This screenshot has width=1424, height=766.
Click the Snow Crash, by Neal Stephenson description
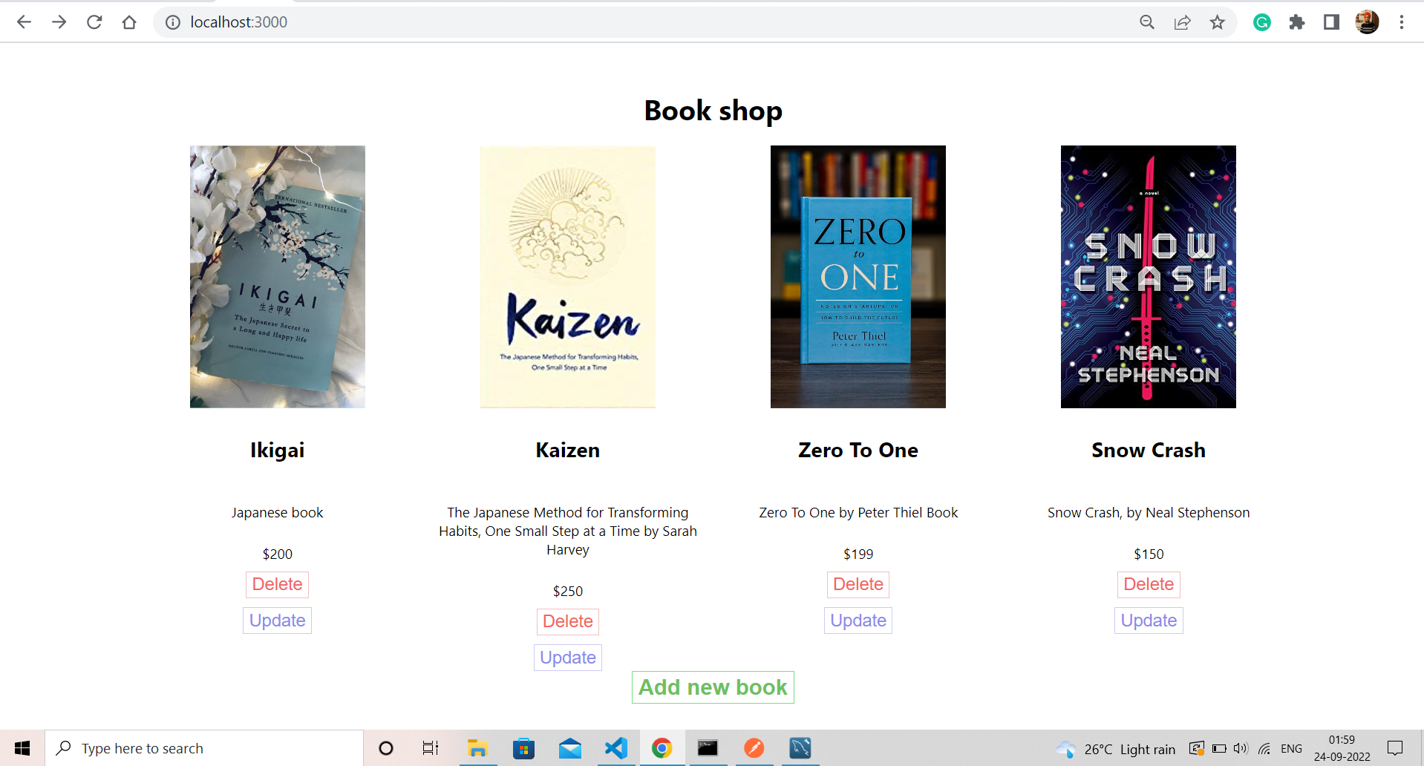tap(1149, 513)
